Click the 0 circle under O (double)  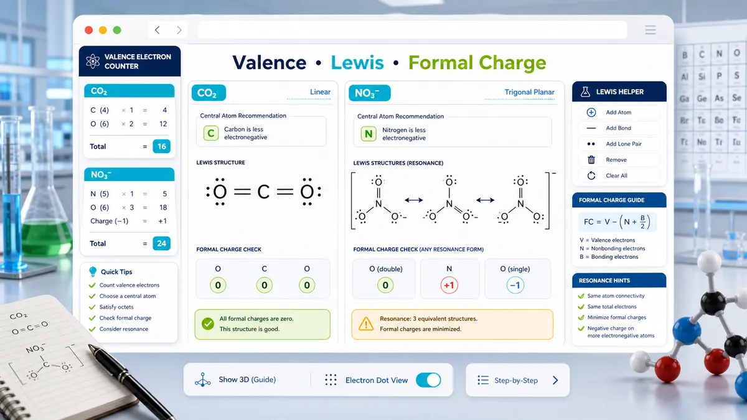point(385,286)
